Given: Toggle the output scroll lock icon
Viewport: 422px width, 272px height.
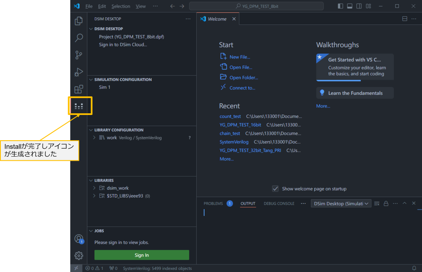Looking at the screenshot, I should (386, 203).
